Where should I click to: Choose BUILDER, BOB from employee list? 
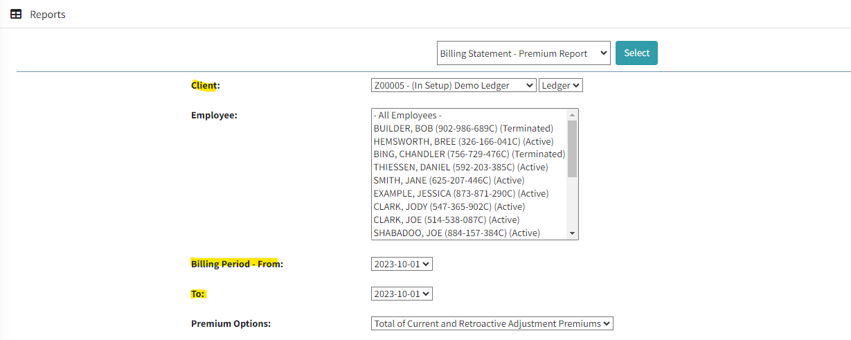pyautogui.click(x=463, y=129)
